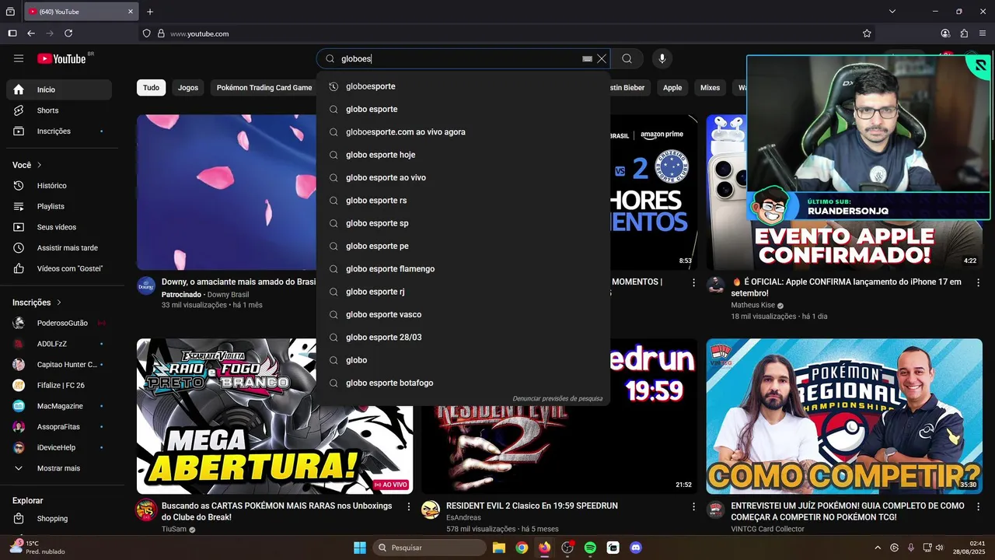Expand the Inscrições section chevron
Image resolution: width=995 pixels, height=560 pixels.
pos(59,303)
